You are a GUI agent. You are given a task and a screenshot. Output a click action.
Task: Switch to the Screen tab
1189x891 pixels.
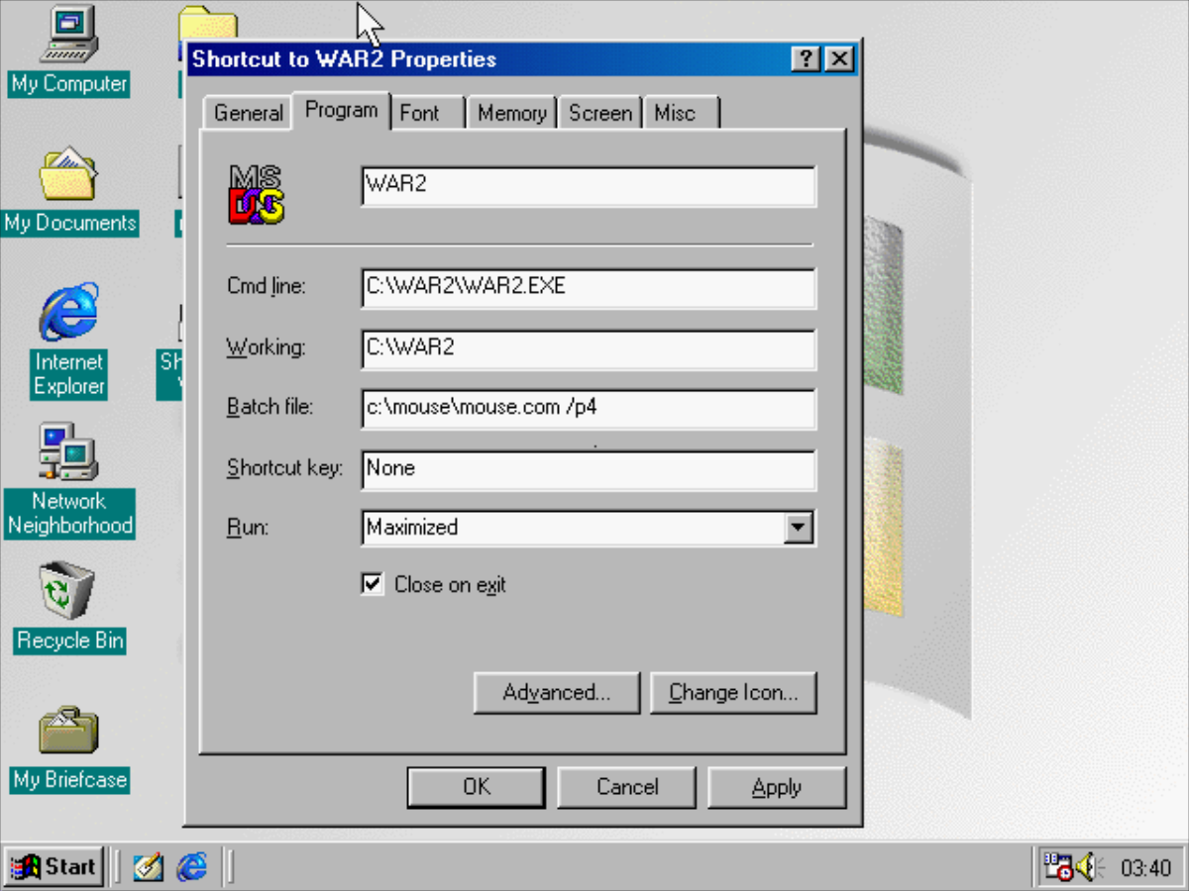click(600, 113)
